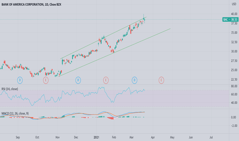Open the March dividend D marker
Image resolution: width=239 pixels, height=141 pixels.
point(134,80)
